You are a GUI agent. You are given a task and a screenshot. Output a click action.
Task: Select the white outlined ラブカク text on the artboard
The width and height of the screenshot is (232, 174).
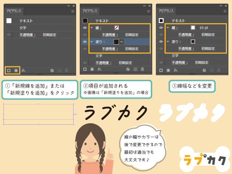pyautogui.click(x=192, y=112)
